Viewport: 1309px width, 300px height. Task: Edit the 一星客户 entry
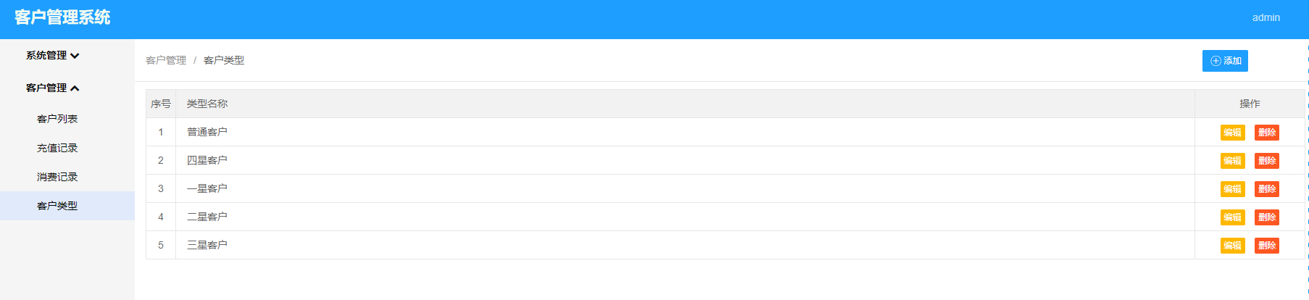coord(1232,189)
